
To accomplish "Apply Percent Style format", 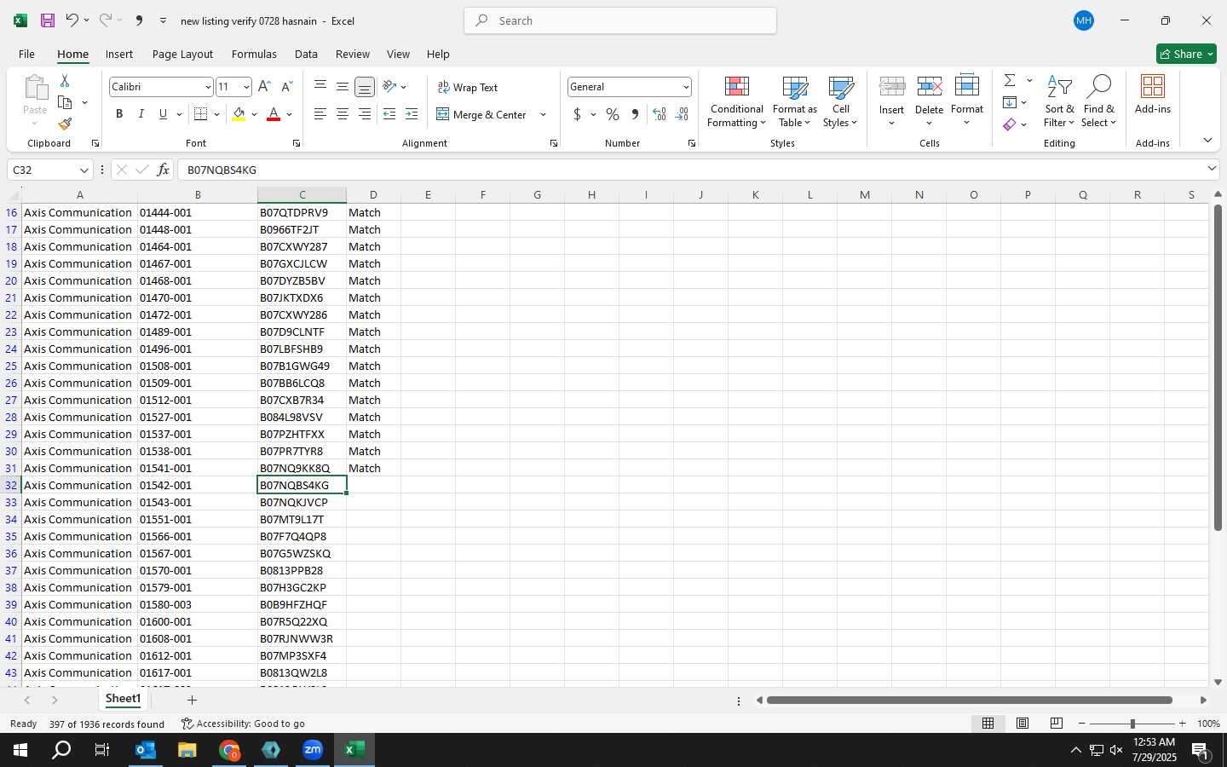I will (613, 114).
